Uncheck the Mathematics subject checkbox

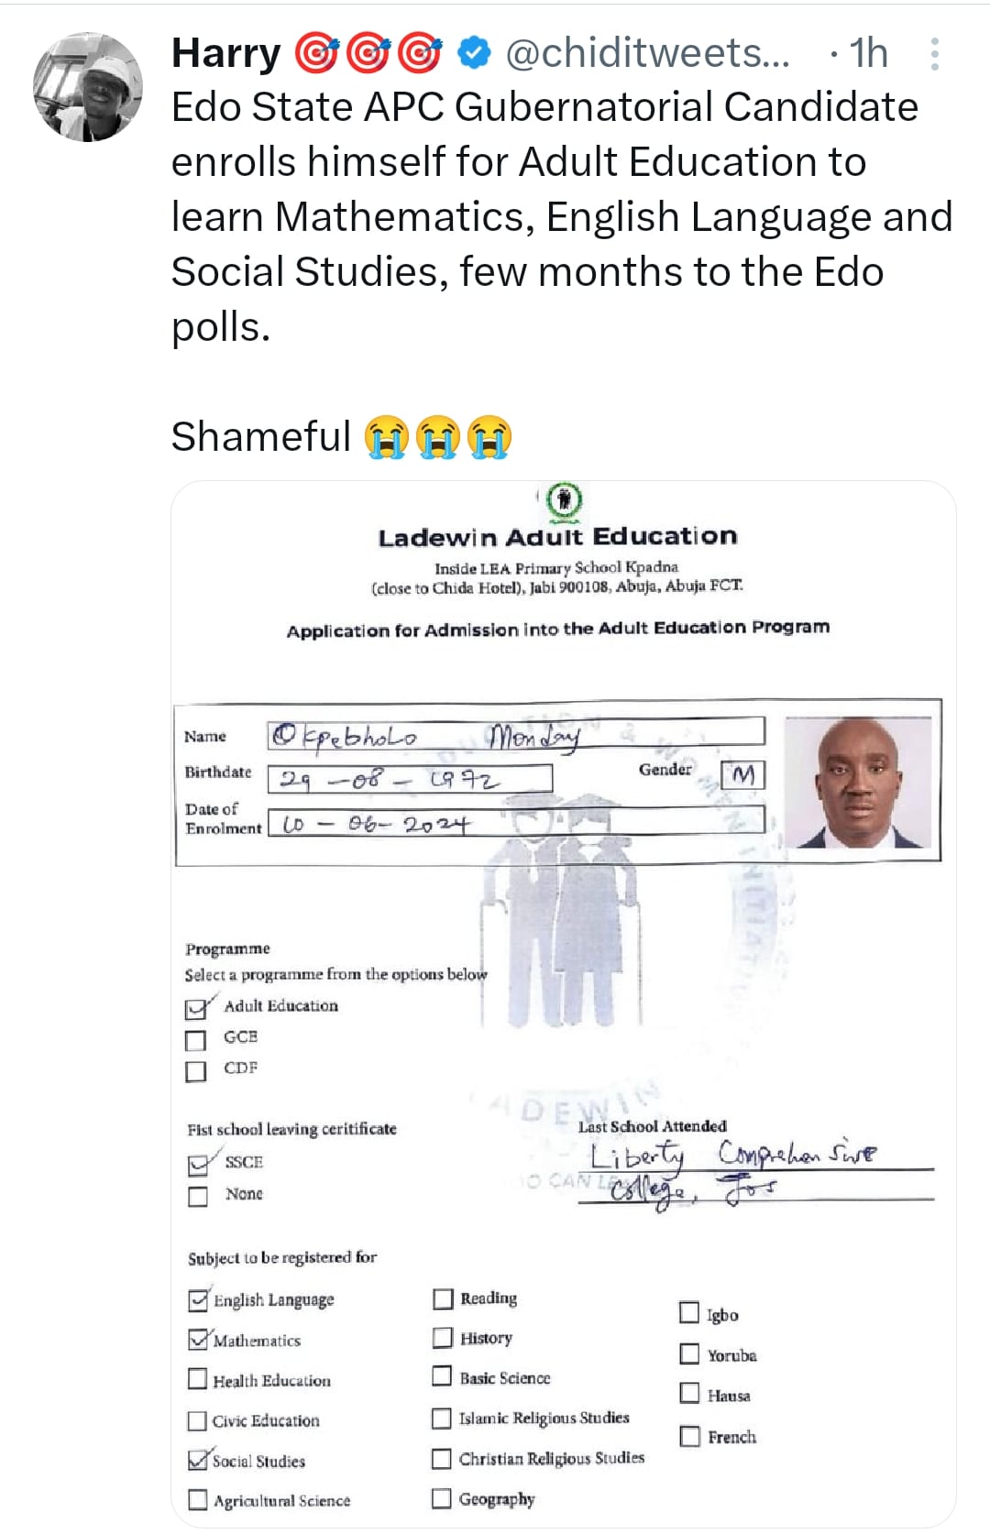(x=198, y=1340)
